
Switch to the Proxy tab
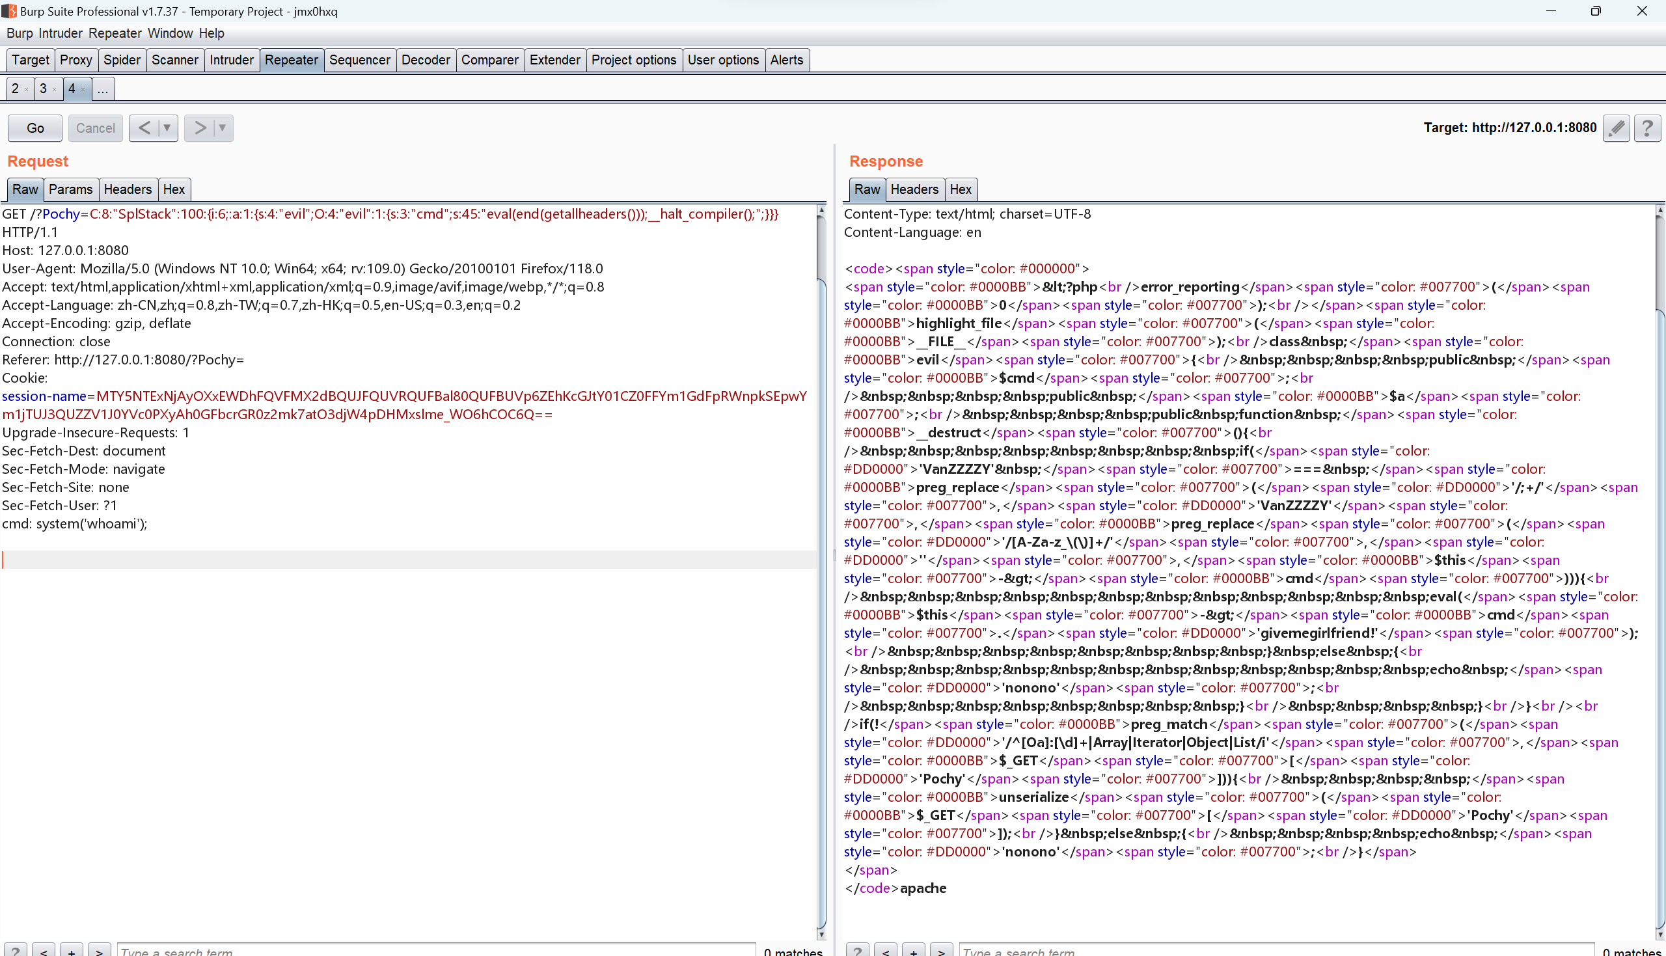(x=76, y=60)
